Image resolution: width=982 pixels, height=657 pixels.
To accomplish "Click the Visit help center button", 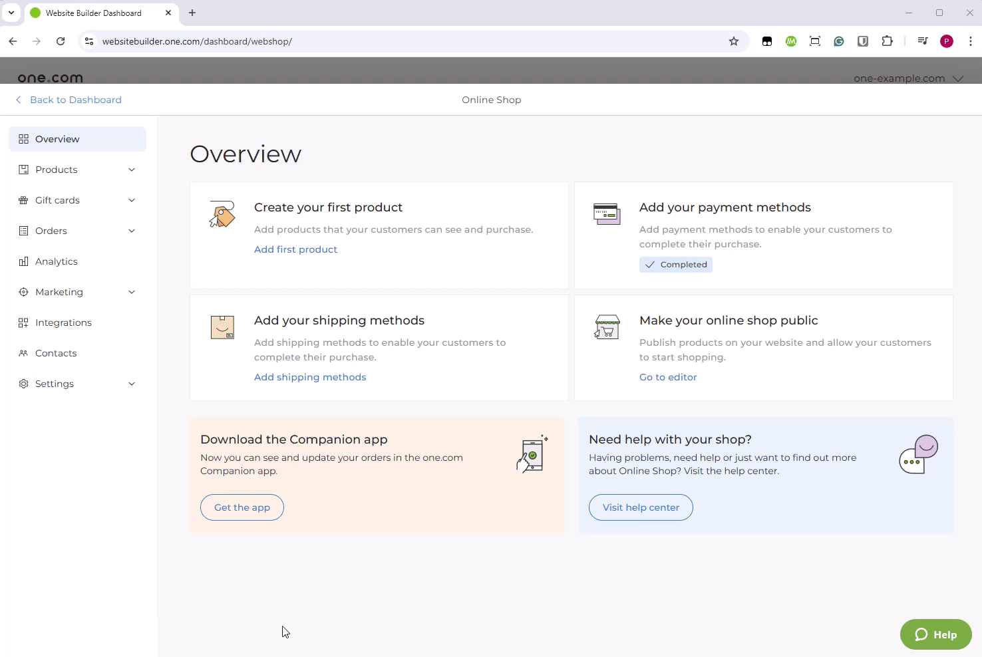I will [640, 507].
